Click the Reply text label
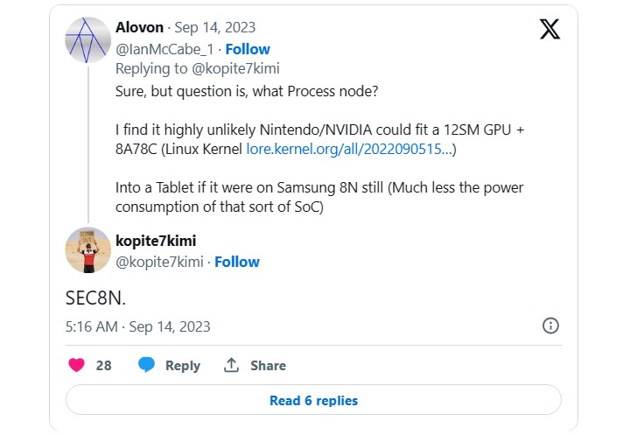Viewport: 630px width, 435px height. [x=183, y=366]
